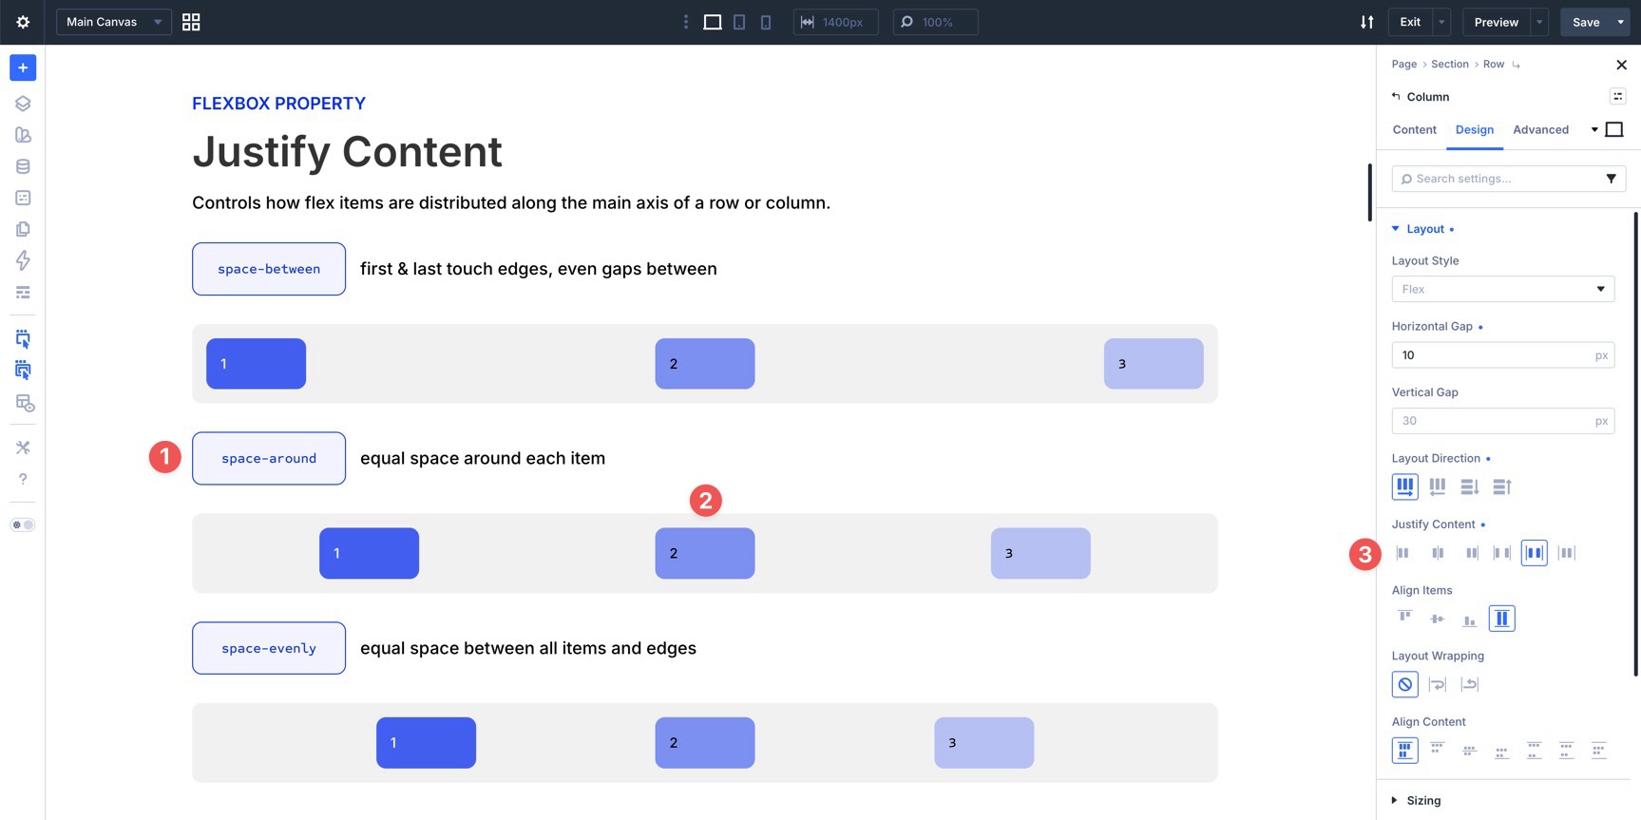Click the Preview button

pyautogui.click(x=1496, y=22)
